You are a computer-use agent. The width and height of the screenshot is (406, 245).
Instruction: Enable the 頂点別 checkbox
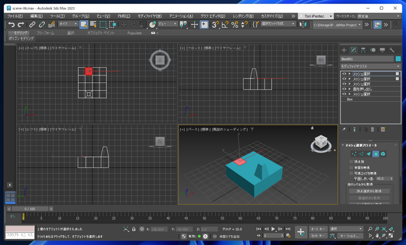[x=351, y=161]
